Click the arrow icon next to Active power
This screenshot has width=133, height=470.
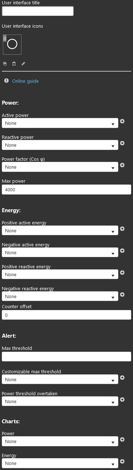click(x=122, y=121)
